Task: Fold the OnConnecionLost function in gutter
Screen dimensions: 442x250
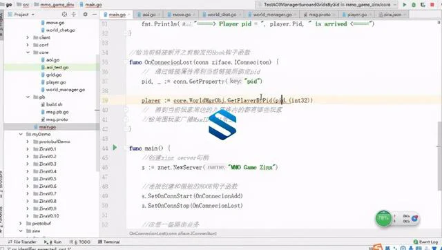Action: (126, 61)
